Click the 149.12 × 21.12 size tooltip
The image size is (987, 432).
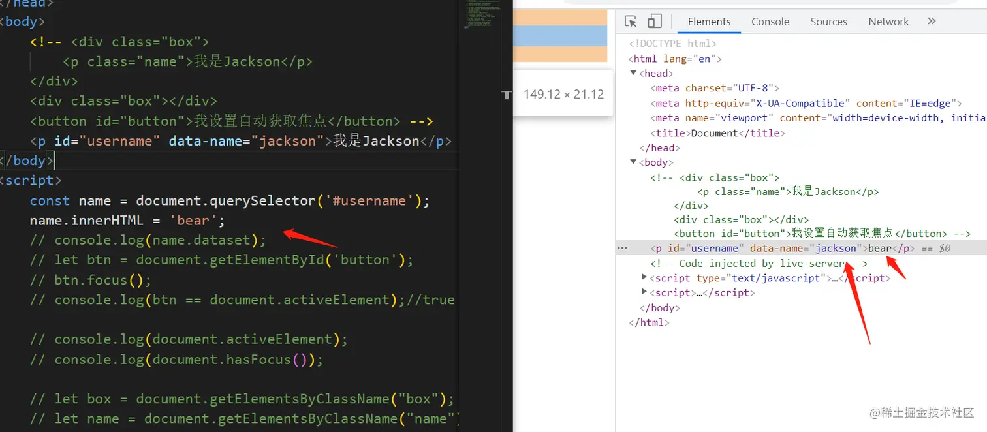pos(563,94)
